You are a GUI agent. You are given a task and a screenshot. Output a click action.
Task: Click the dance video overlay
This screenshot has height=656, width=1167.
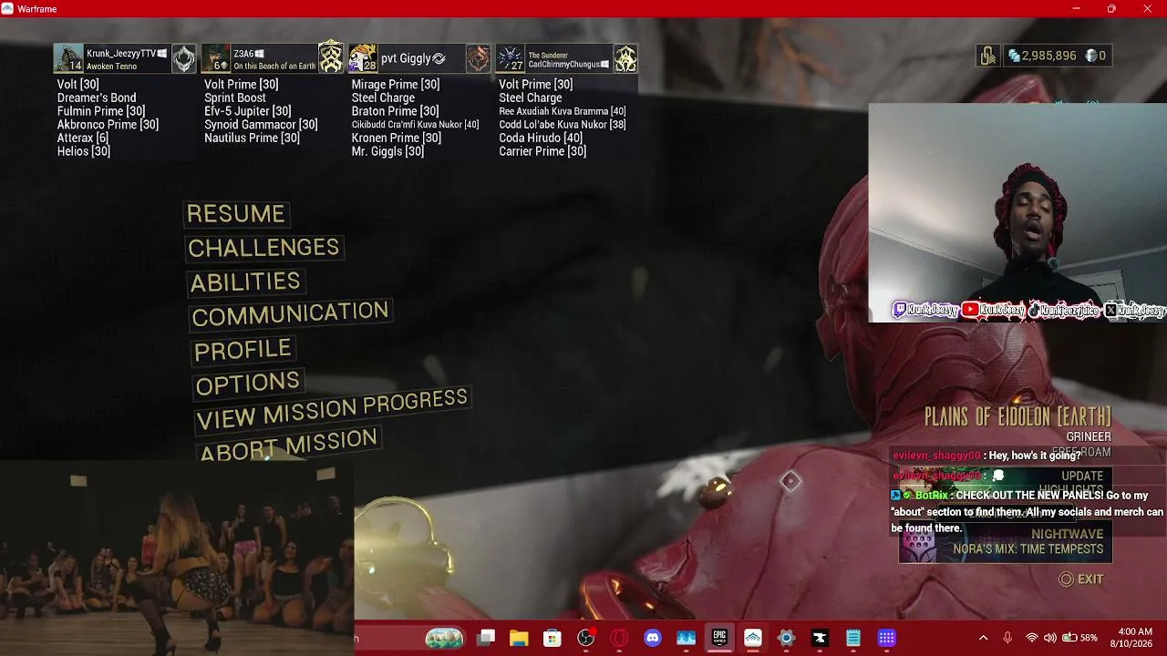coord(177,558)
